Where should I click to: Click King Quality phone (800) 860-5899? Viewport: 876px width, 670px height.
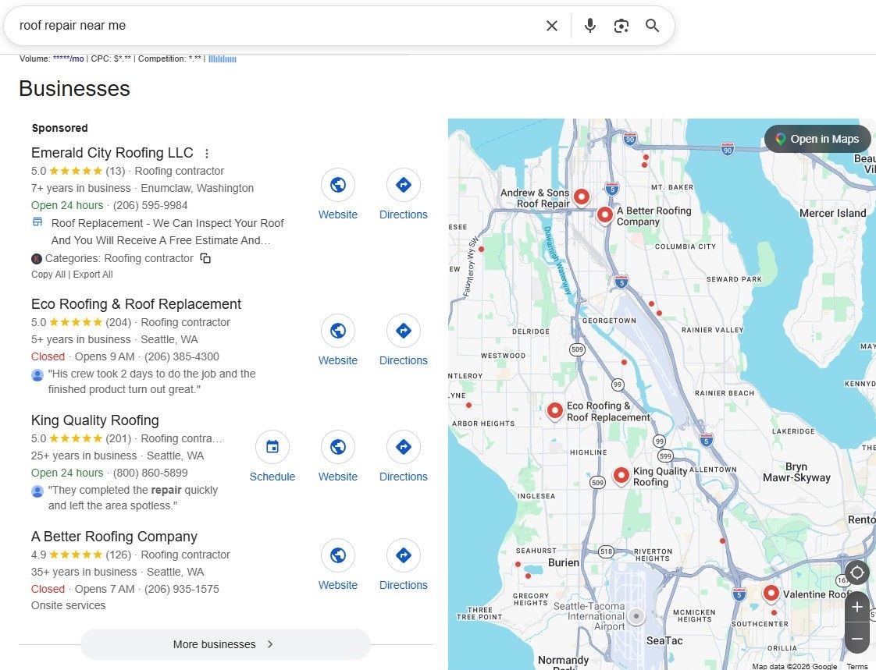150,473
